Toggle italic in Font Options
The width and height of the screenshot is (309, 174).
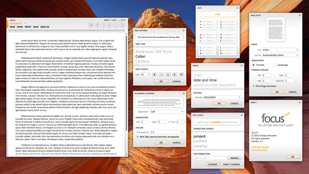(x=161, y=74)
